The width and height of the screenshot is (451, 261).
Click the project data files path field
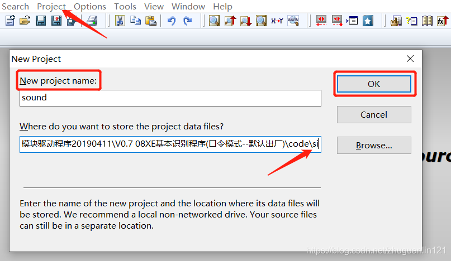coord(170,144)
